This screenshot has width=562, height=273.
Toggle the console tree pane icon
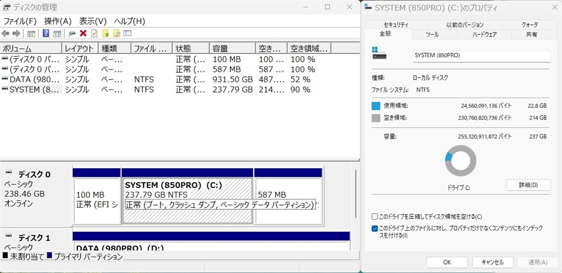(31, 33)
